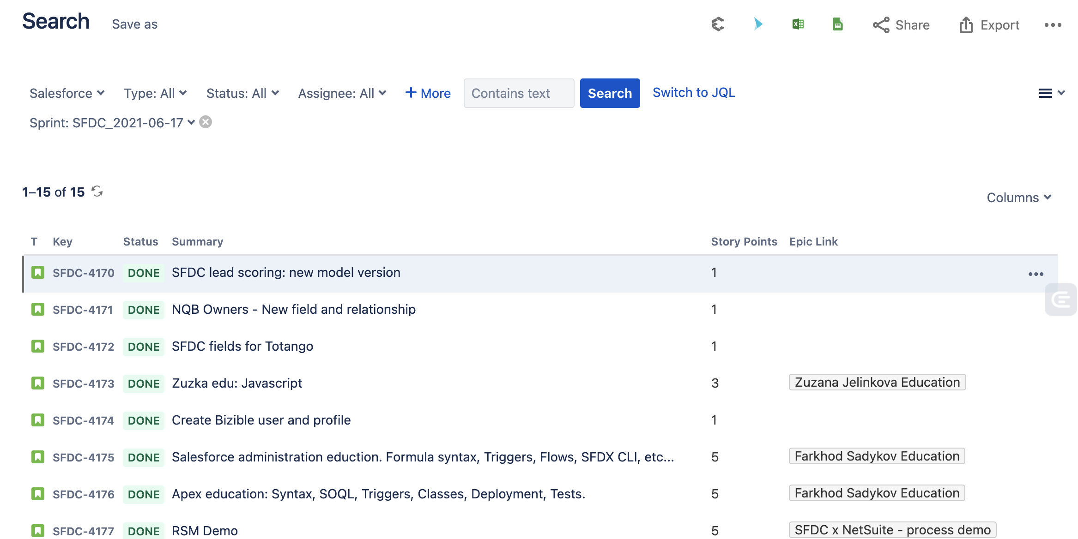Open the Columns dropdown
Viewport: 1078px width, 539px height.
tap(1019, 198)
